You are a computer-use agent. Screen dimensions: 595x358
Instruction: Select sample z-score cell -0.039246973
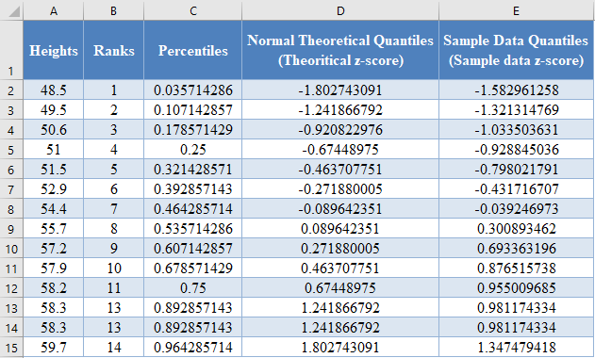pyautogui.click(x=516, y=209)
